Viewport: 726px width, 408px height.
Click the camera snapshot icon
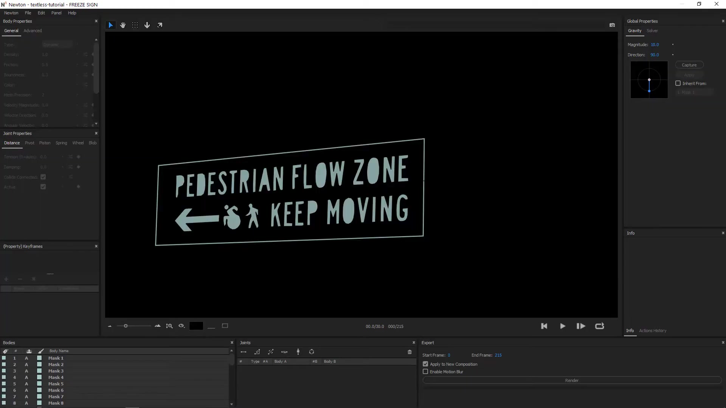tap(612, 25)
